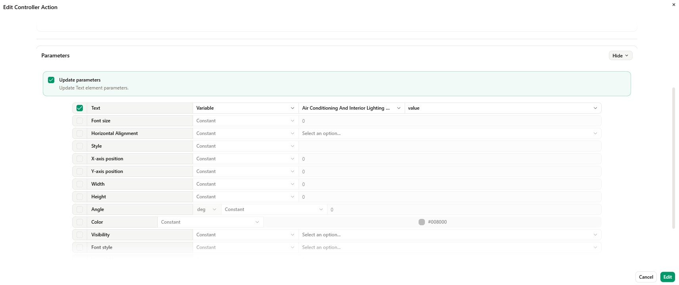Tick the Color parameter checkbox
Viewport: 679px width, 285px height.
click(80, 222)
